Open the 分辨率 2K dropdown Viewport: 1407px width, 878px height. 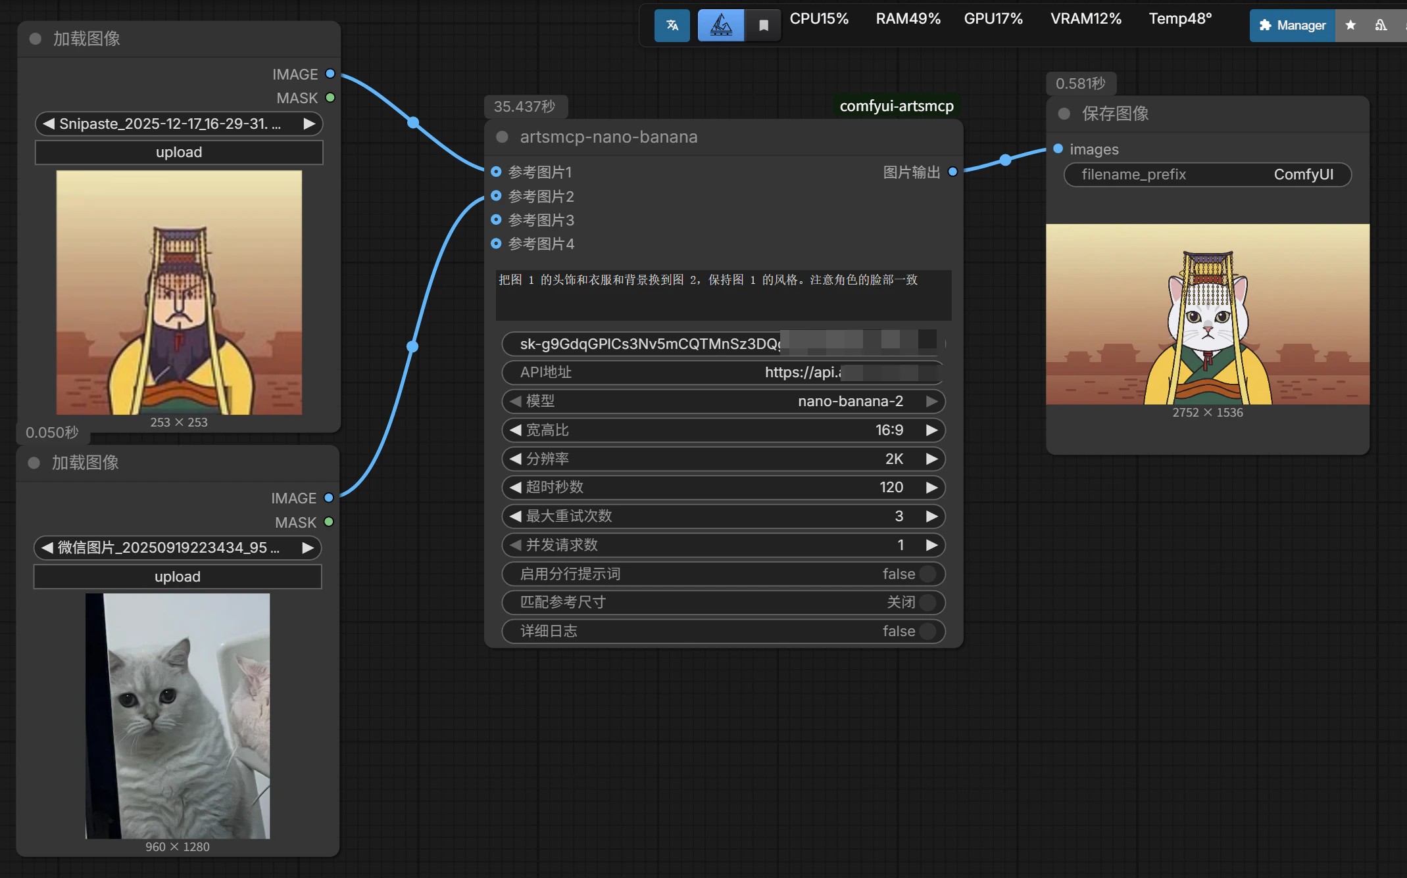(723, 459)
